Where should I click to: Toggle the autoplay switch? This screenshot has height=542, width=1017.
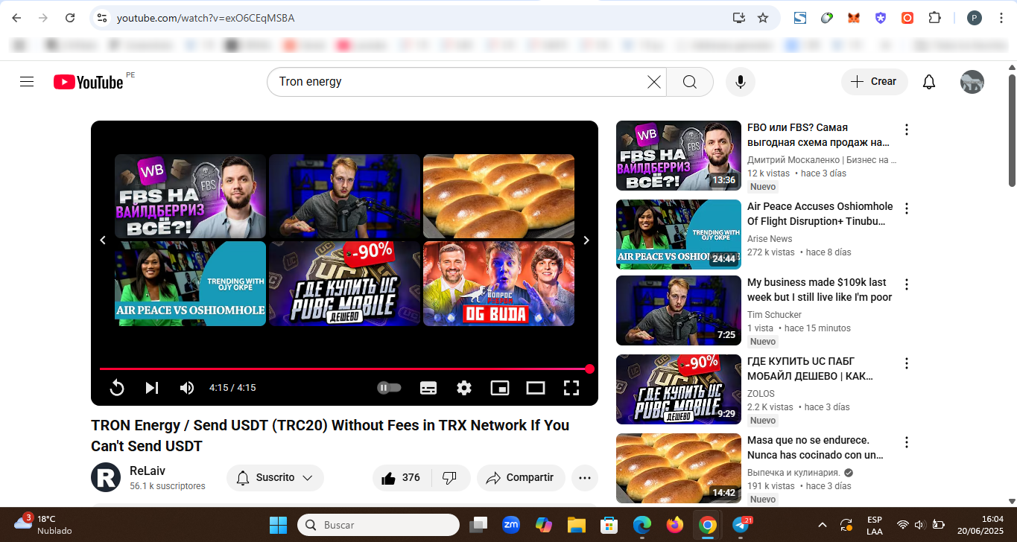click(389, 388)
